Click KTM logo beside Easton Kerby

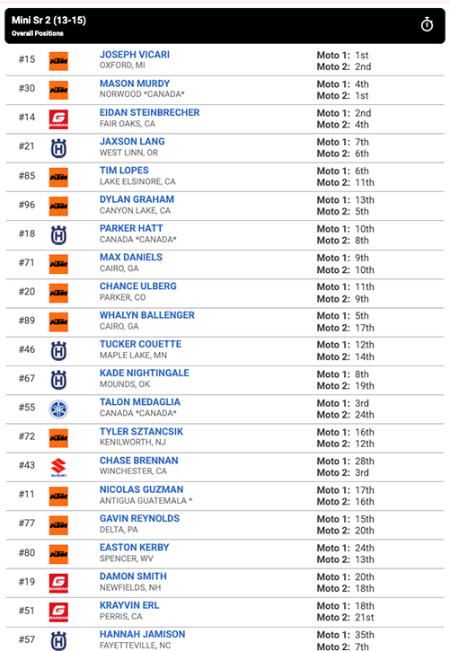click(x=58, y=554)
